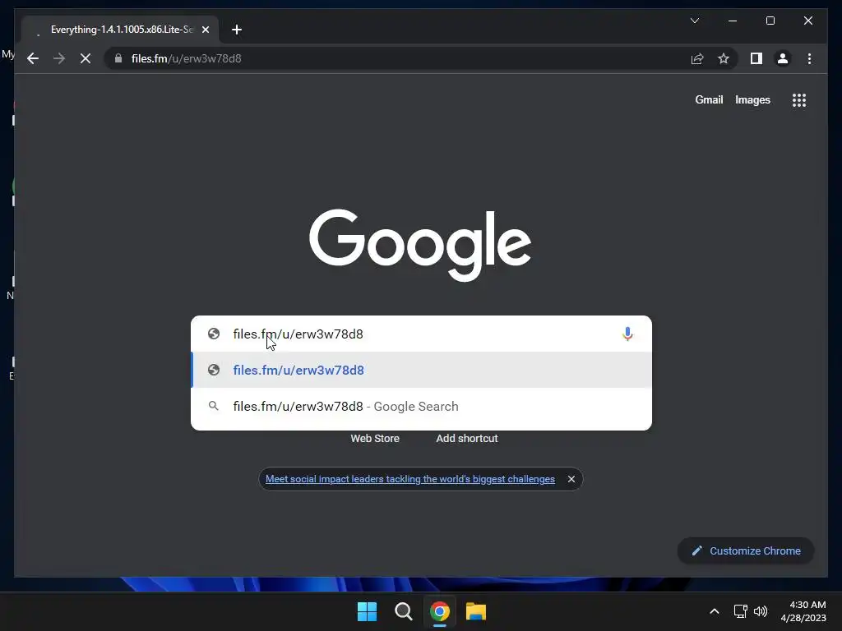
Task: Show hidden system tray icons
Action: click(715, 611)
